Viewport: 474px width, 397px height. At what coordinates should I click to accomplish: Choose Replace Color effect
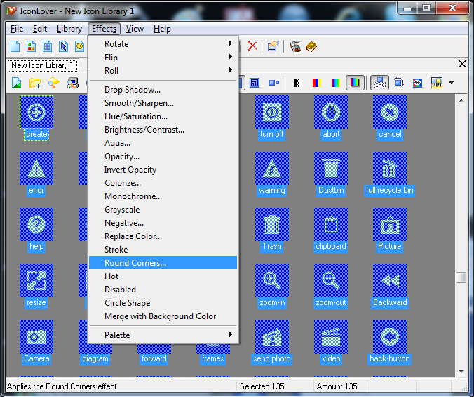[163, 236]
